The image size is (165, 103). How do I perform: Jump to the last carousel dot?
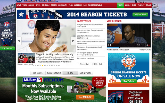click(x=59, y=65)
